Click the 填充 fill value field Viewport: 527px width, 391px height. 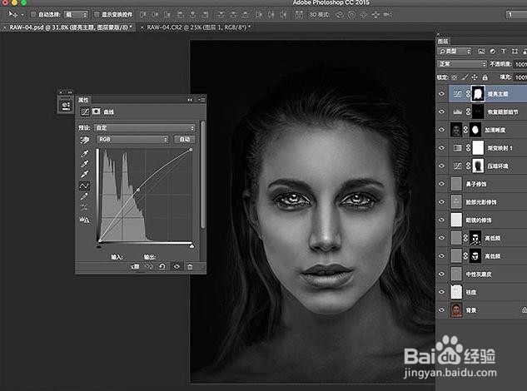point(520,77)
